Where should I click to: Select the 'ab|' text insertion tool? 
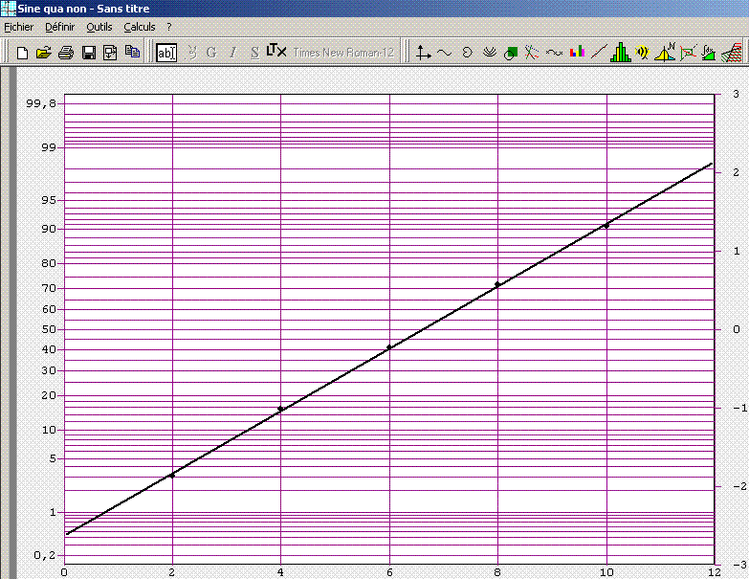[x=166, y=53]
